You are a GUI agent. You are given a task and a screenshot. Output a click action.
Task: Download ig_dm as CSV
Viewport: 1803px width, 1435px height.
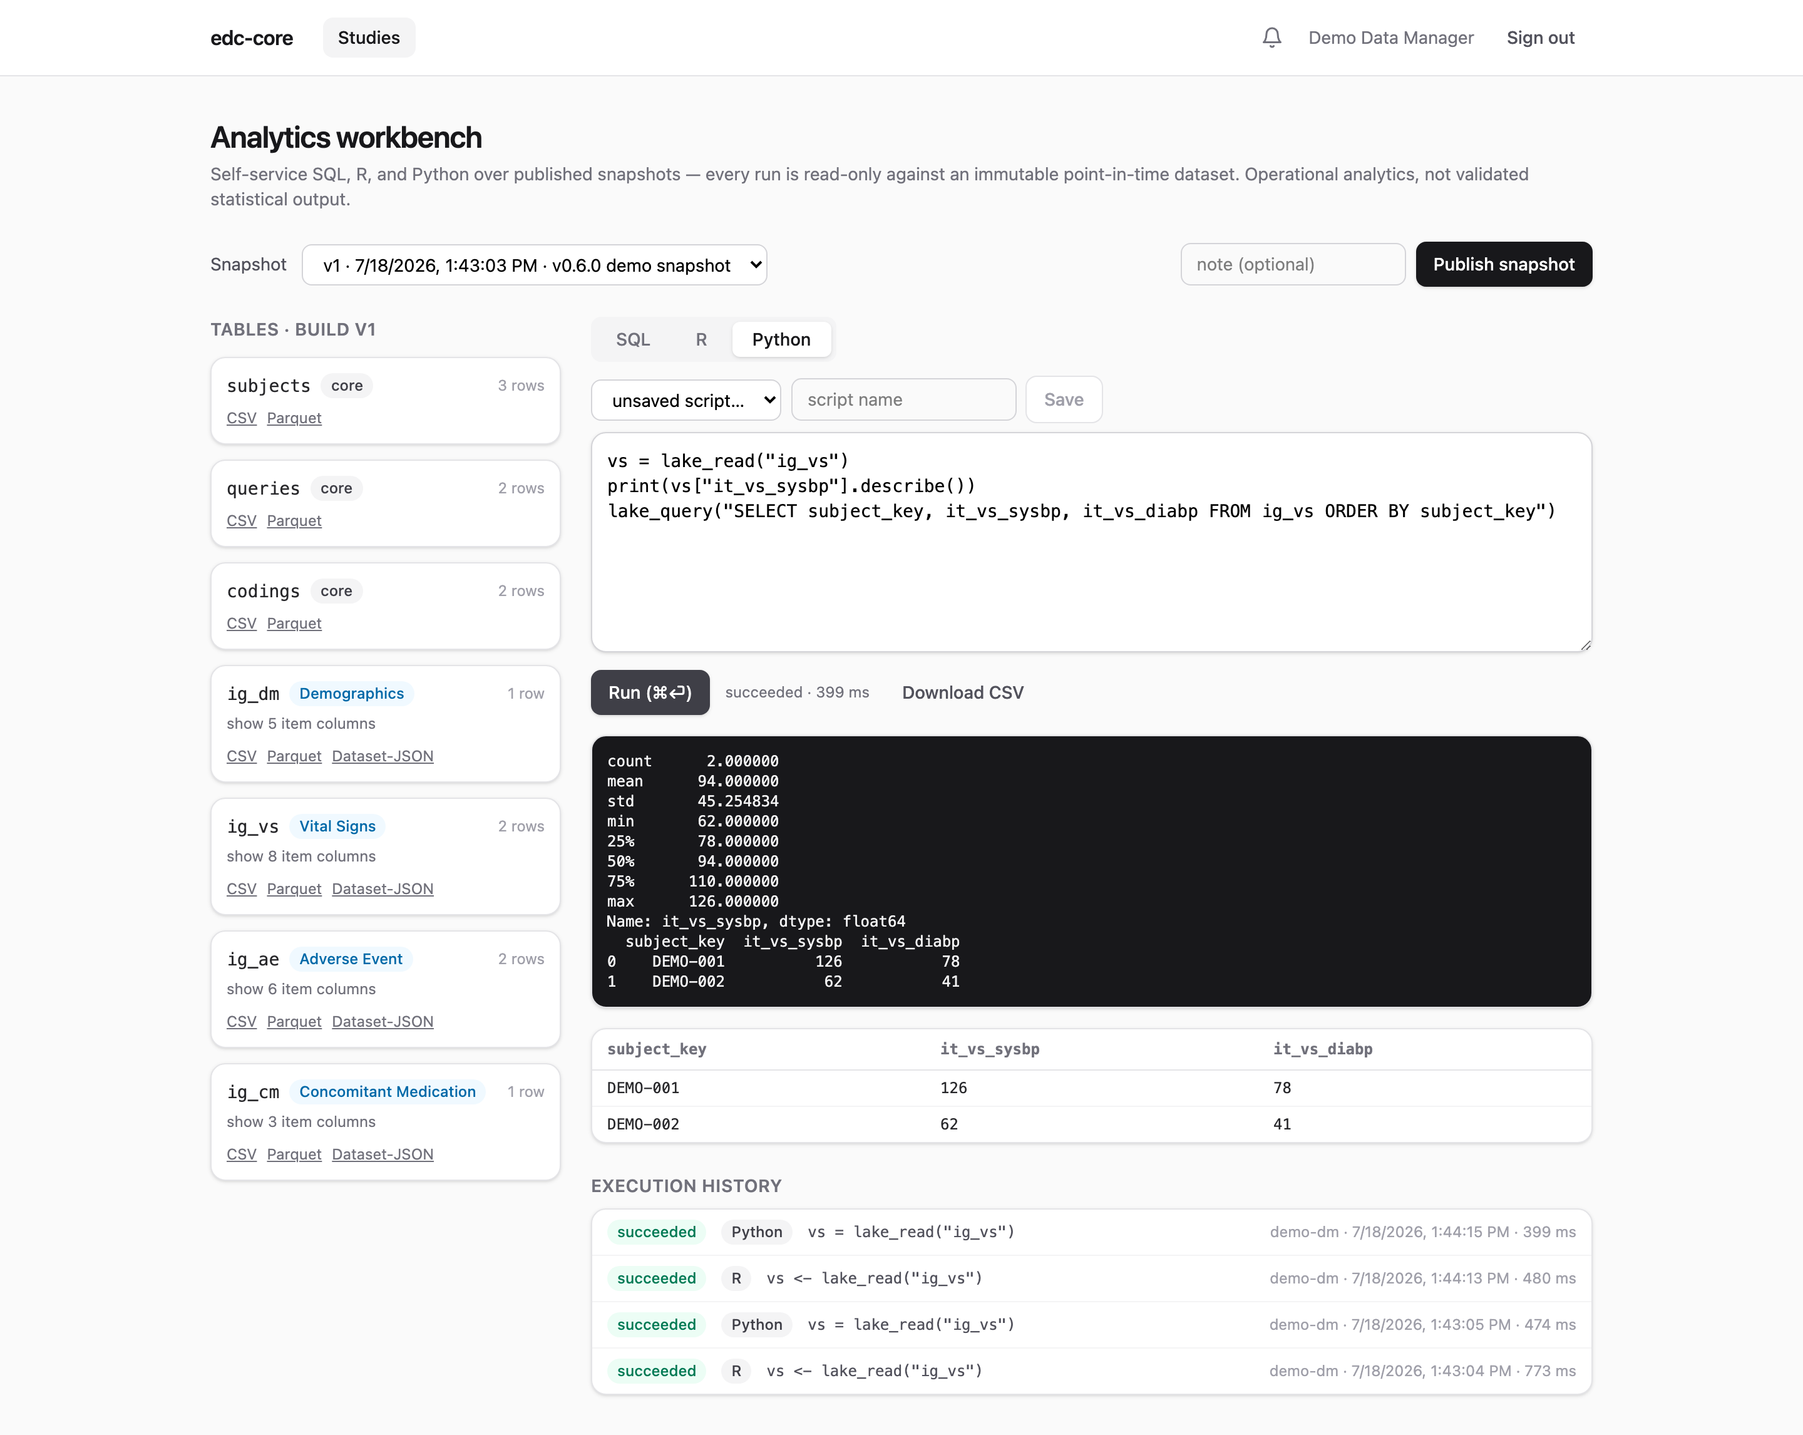click(x=241, y=756)
